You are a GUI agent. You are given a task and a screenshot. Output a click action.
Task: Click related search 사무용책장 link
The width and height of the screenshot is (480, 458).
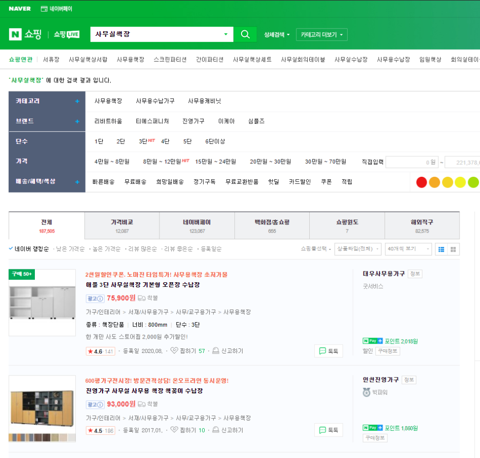pyautogui.click(x=130, y=59)
